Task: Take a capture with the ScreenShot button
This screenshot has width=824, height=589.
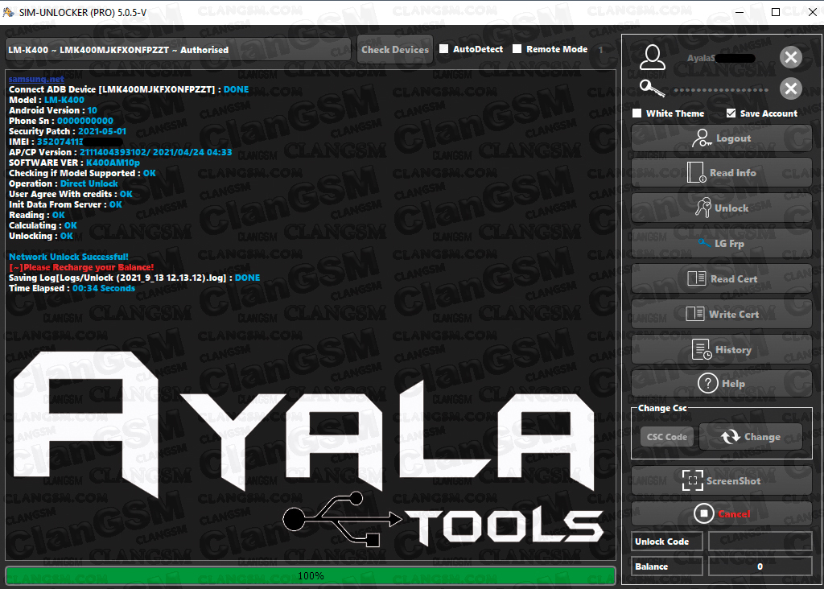Action: [x=722, y=480]
